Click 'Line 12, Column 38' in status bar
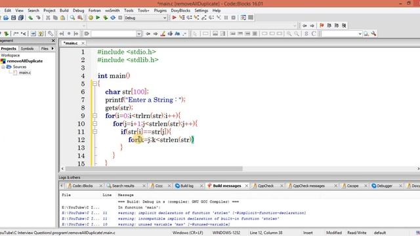420x236 pixels. click(266, 233)
